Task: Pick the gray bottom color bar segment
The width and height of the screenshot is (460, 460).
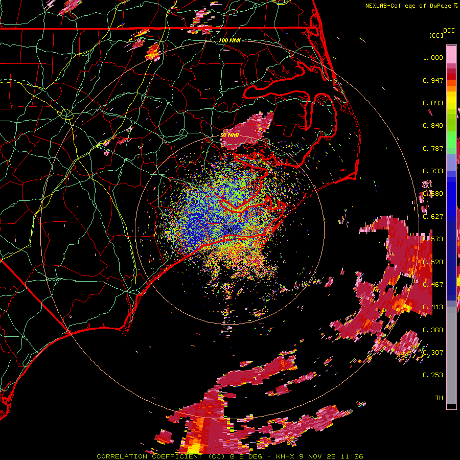Action: click(x=451, y=355)
